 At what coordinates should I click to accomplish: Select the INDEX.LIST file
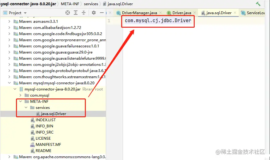46,120
